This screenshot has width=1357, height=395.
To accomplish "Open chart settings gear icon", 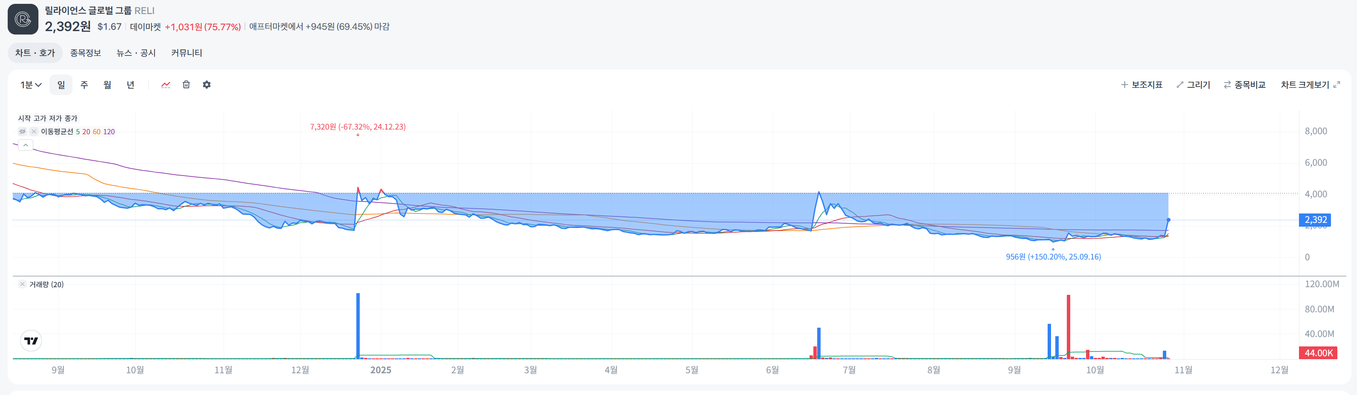I will (x=207, y=85).
